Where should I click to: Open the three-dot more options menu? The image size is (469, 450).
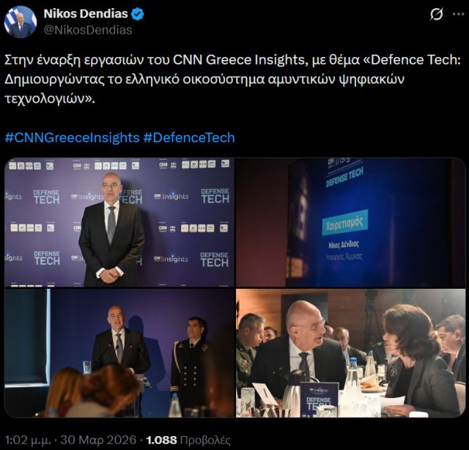(458, 14)
